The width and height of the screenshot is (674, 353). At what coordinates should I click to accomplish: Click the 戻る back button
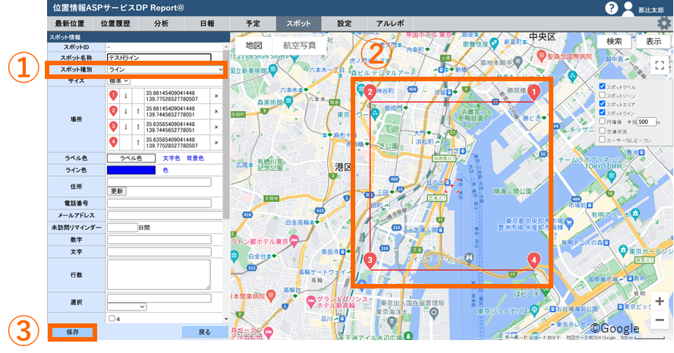205,332
